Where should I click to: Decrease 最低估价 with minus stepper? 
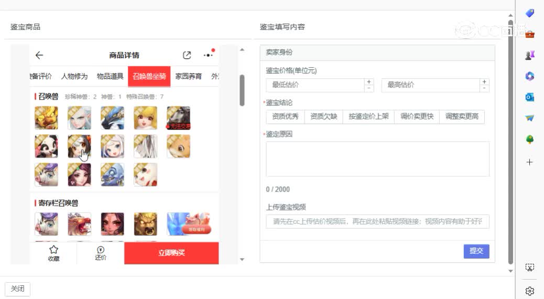369,88
